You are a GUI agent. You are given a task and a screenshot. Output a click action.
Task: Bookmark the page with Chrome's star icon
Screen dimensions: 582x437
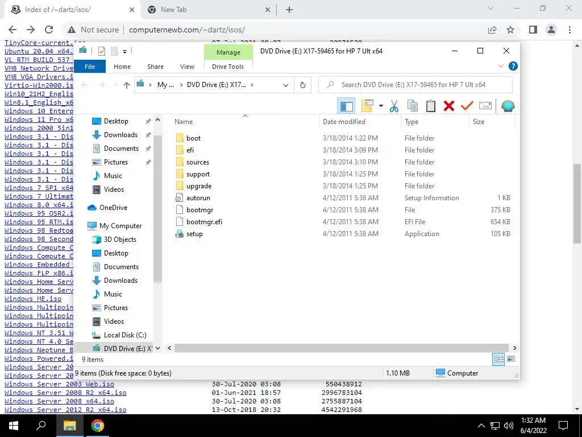(511, 30)
